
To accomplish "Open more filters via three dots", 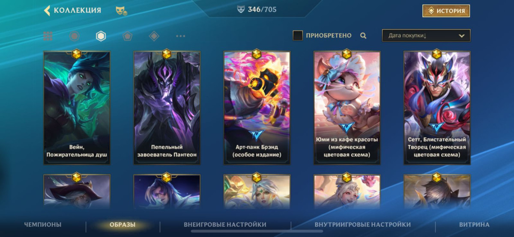I will [x=180, y=36].
